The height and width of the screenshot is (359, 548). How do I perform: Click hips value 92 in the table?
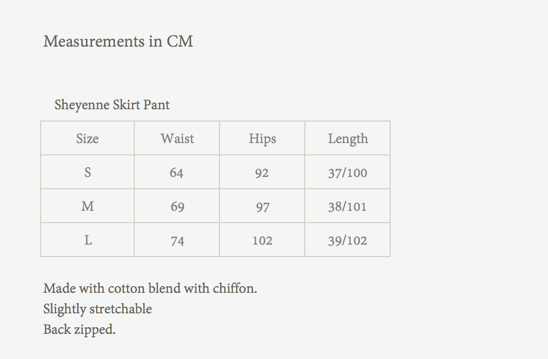[x=262, y=173]
